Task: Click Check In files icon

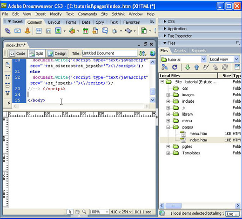Action: [x=215, y=67]
